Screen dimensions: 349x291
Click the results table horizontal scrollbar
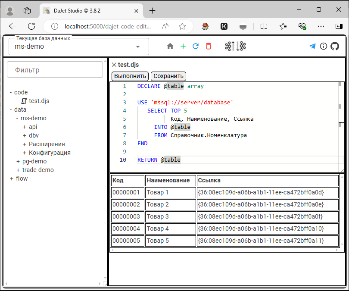click(224, 250)
